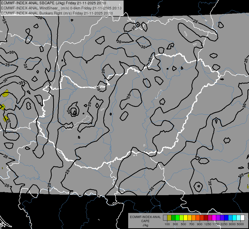This screenshot has width=249, height=229.
Task: Click the purple swatch right of 1750
Action: 218,218
